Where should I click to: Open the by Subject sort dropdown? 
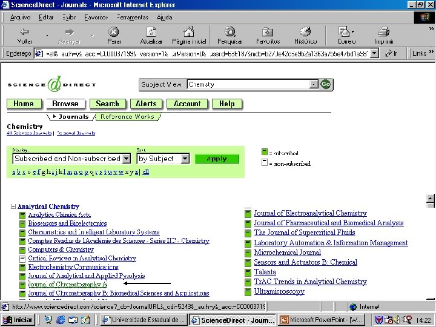pyautogui.click(x=185, y=159)
